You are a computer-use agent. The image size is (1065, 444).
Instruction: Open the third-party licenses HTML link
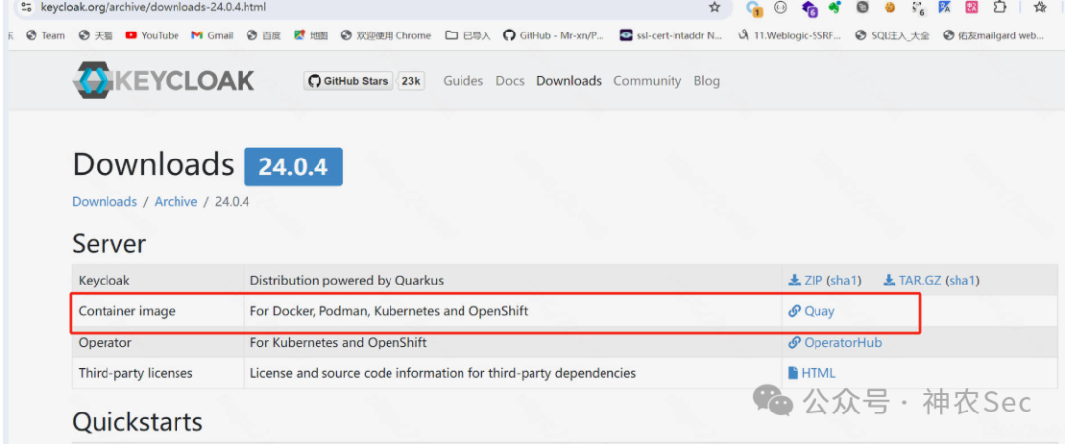812,373
